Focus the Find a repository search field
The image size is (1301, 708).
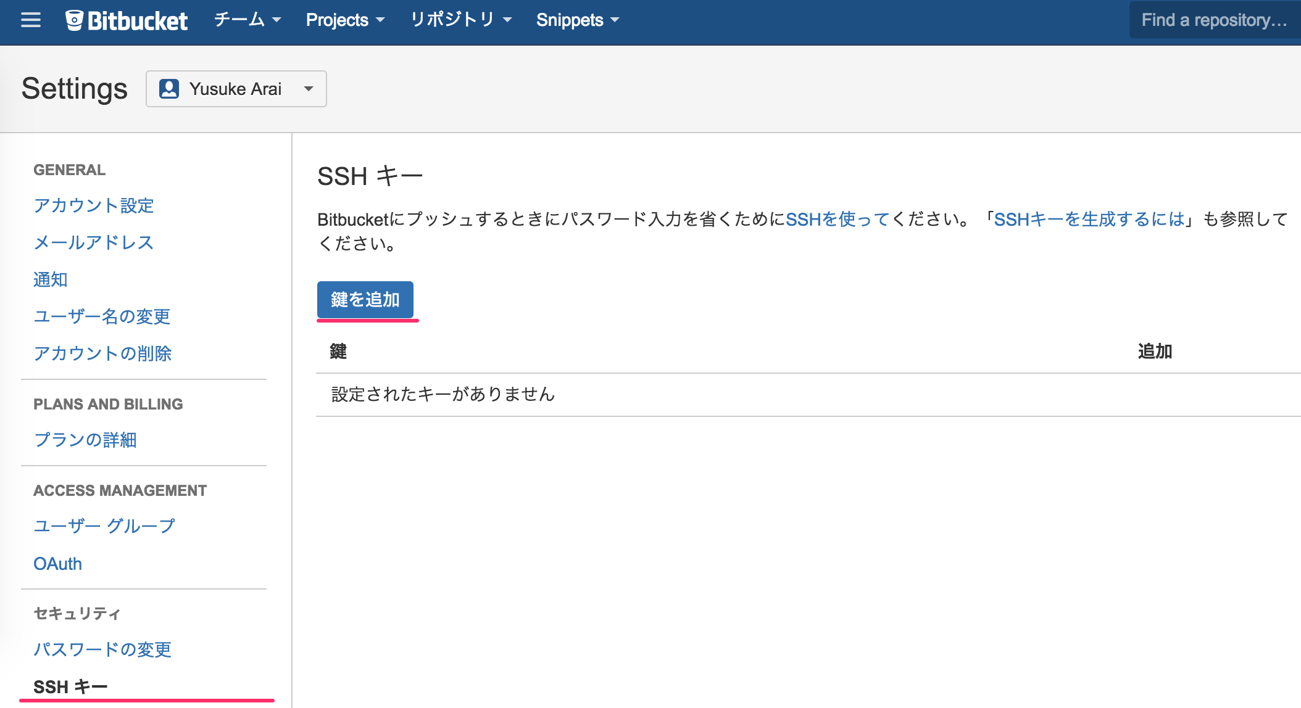[x=1215, y=20]
